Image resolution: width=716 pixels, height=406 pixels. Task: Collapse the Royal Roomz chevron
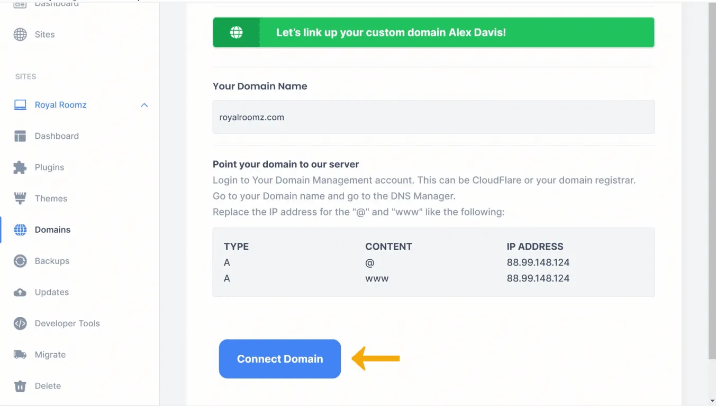(x=144, y=105)
